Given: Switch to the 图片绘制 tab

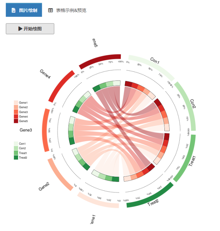Looking at the screenshot, I should point(24,10).
